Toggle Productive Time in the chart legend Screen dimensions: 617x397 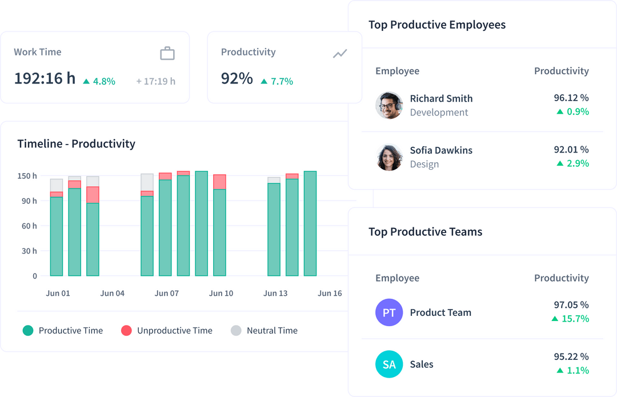click(70, 330)
